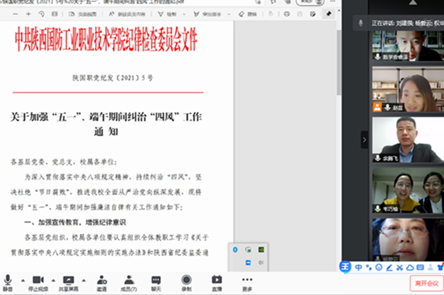
Task: Click the invite participants icon
Action: [102, 281]
